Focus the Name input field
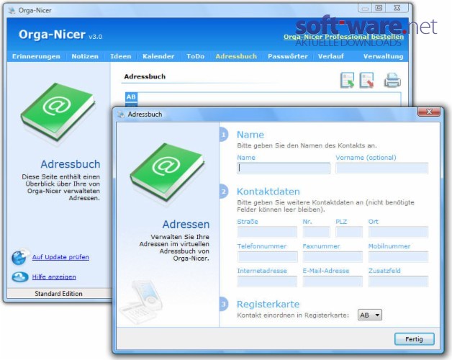This screenshot has height=360, width=452. [x=284, y=168]
